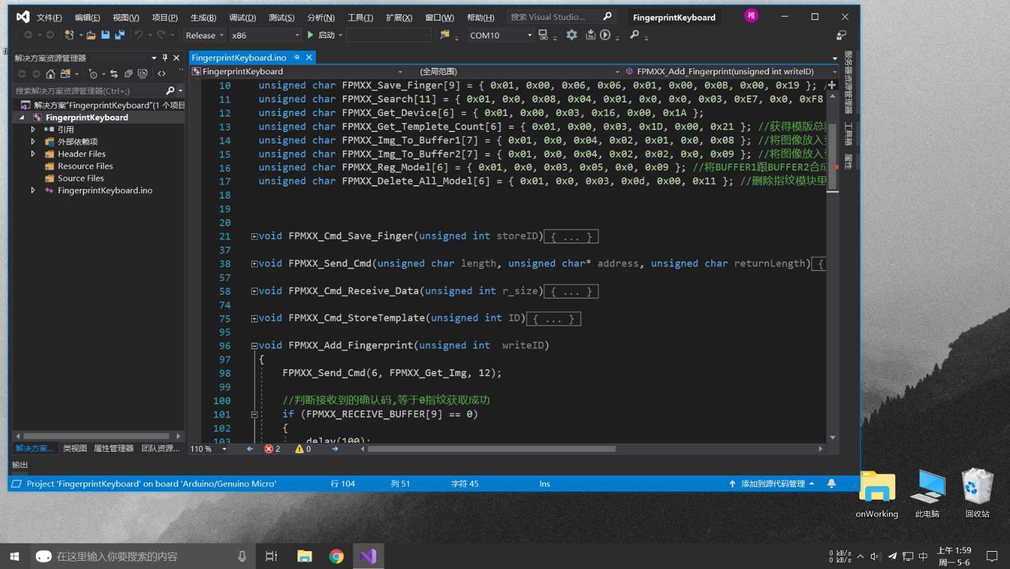This screenshot has width=1010, height=569.
Task: Click the Collapse All icon in Solution Explorer
Action: pyautogui.click(x=128, y=74)
